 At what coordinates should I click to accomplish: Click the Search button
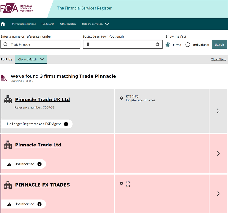pyautogui.click(x=219, y=44)
